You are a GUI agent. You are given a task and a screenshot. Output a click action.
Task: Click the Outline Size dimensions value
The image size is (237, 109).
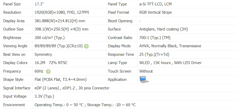pyautogui.click(x=61, y=29)
